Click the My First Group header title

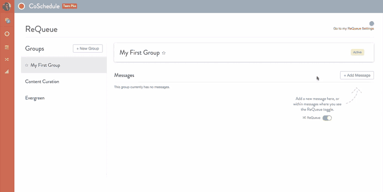click(139, 53)
